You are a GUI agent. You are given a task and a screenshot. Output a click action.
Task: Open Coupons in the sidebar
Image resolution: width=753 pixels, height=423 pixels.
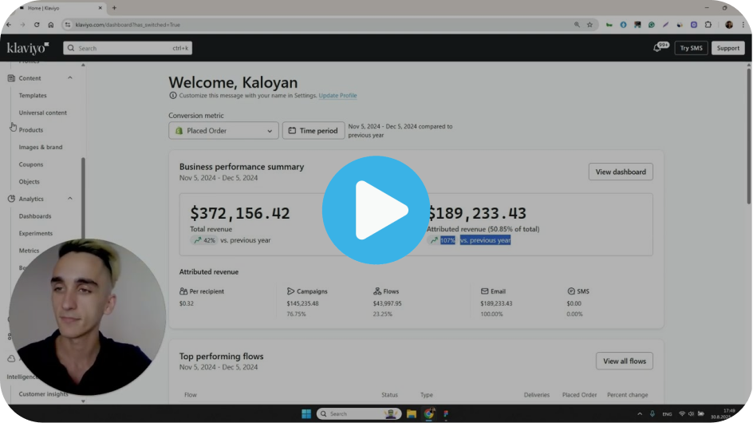[30, 164]
